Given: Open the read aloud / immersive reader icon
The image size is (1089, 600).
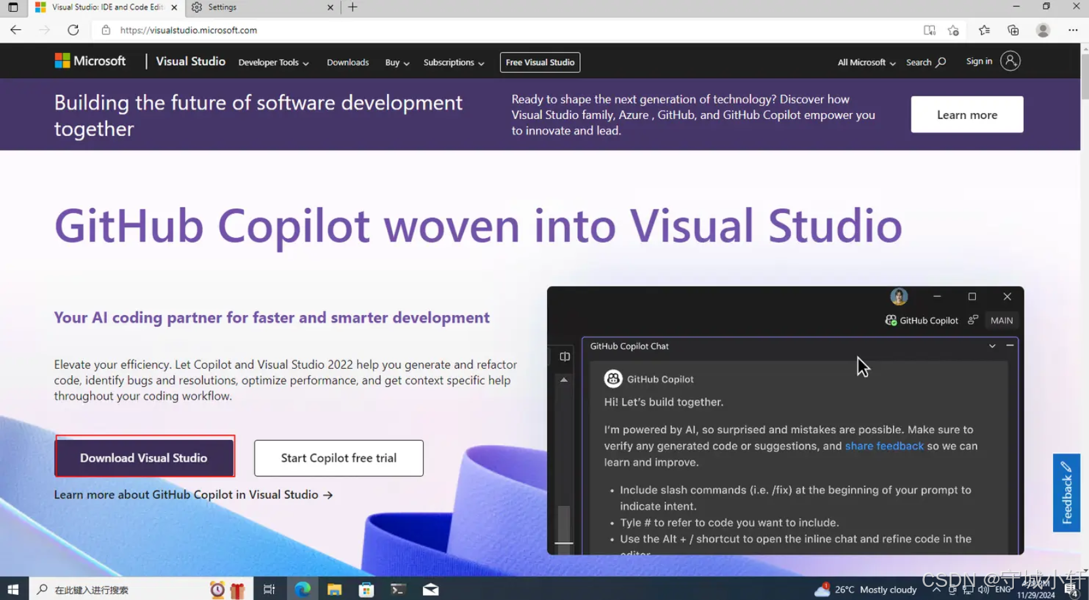Looking at the screenshot, I should [929, 30].
